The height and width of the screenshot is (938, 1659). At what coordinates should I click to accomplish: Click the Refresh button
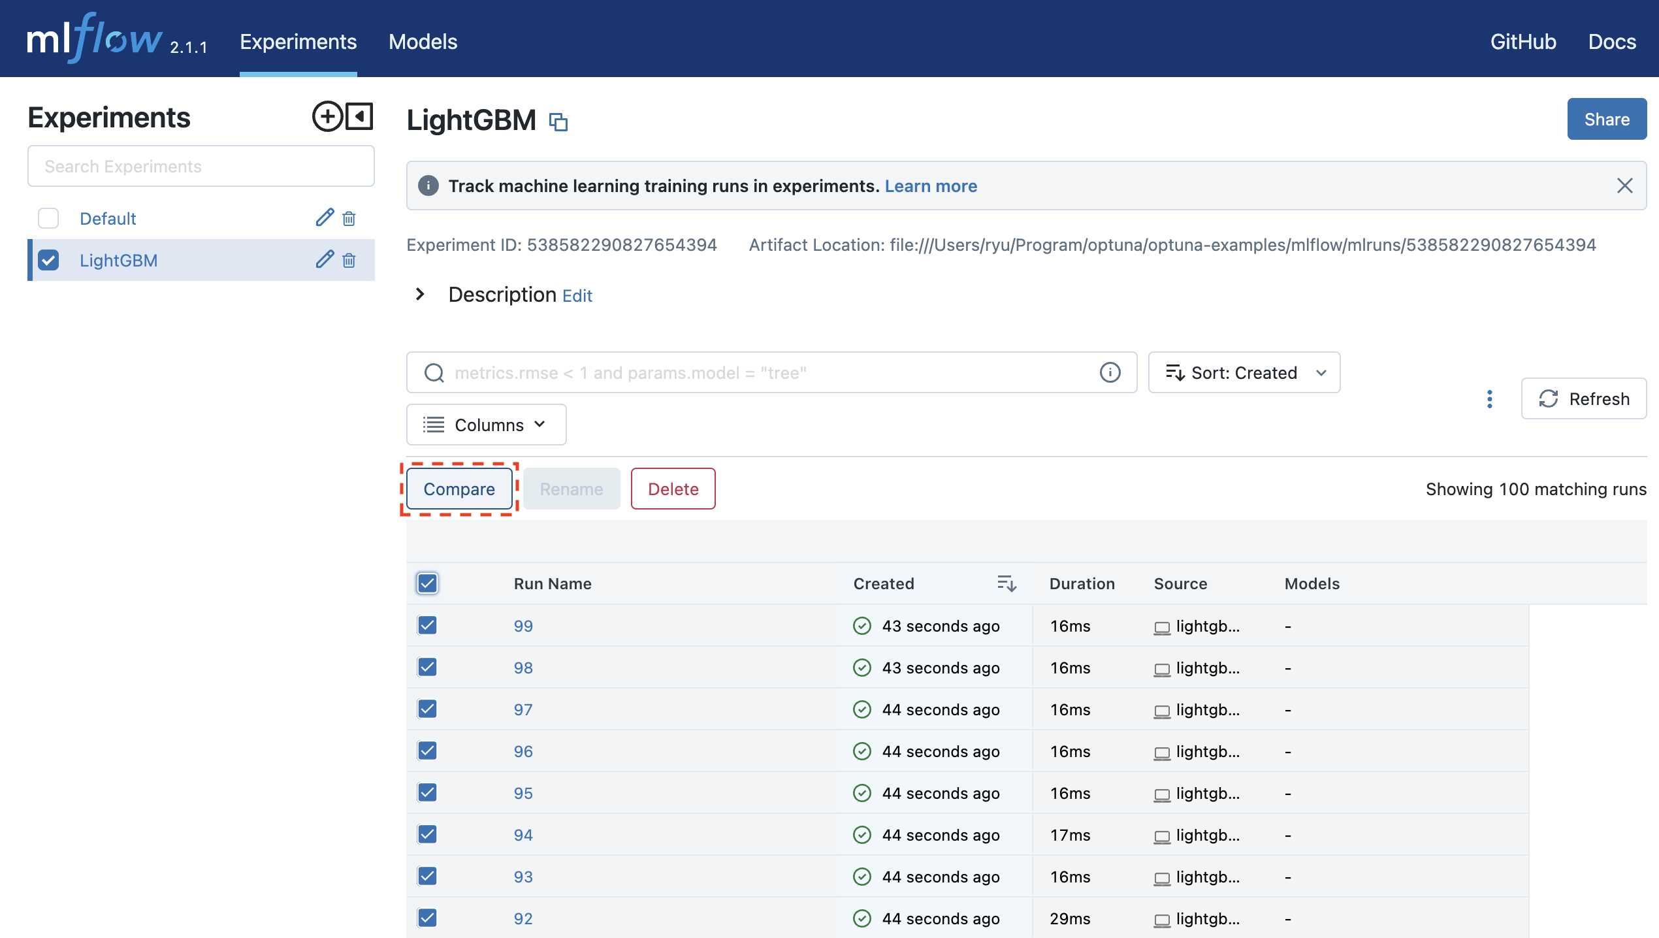point(1584,398)
